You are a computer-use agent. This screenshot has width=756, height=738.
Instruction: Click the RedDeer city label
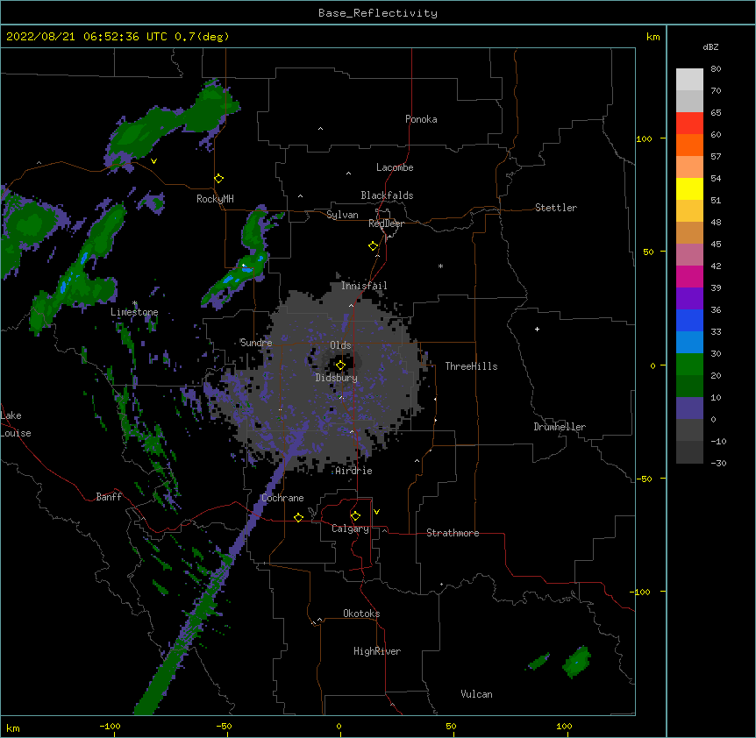click(x=386, y=224)
